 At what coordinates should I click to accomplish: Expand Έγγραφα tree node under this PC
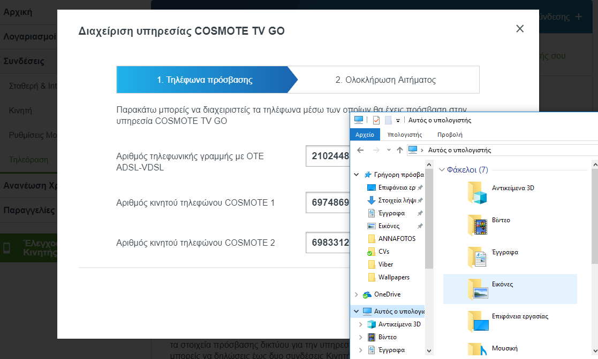(360, 350)
